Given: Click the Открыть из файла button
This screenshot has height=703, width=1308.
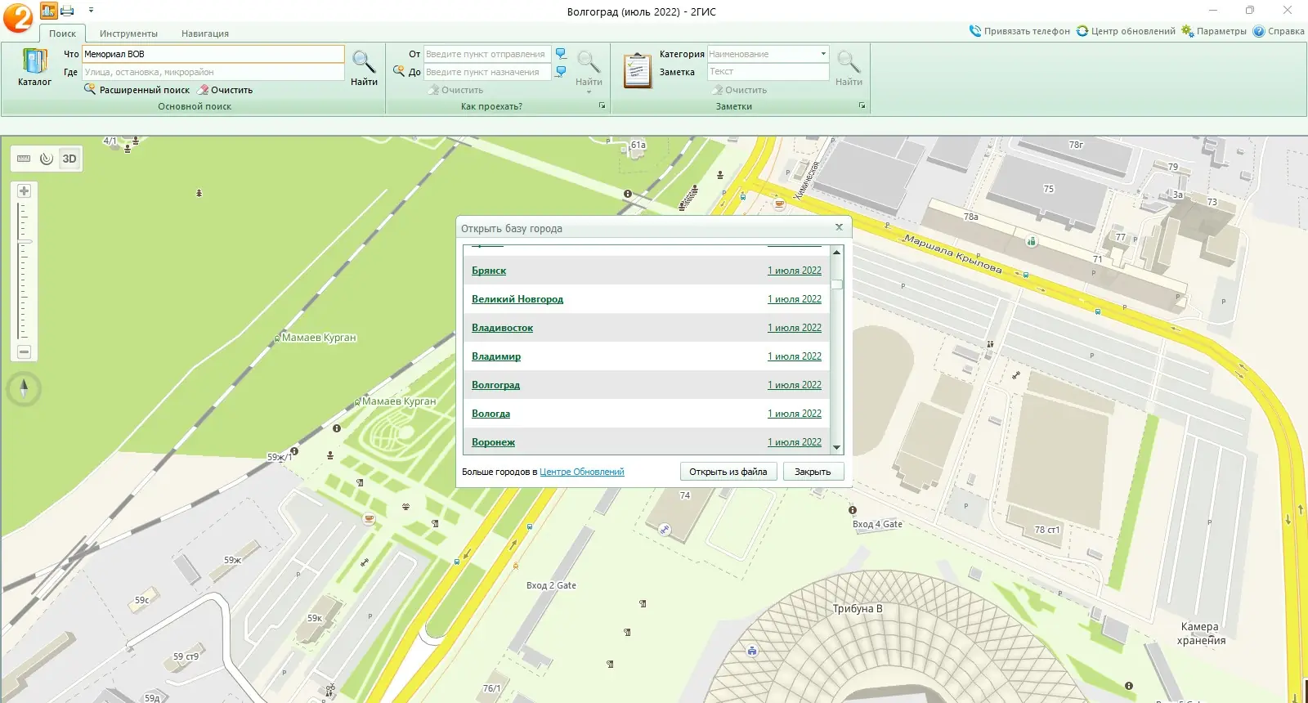Looking at the screenshot, I should [728, 472].
